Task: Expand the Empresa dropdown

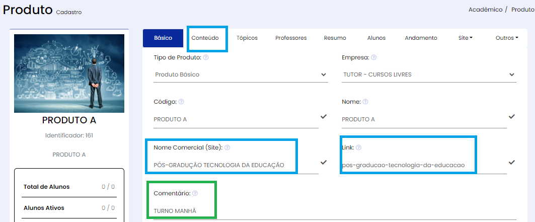Action: coord(428,75)
